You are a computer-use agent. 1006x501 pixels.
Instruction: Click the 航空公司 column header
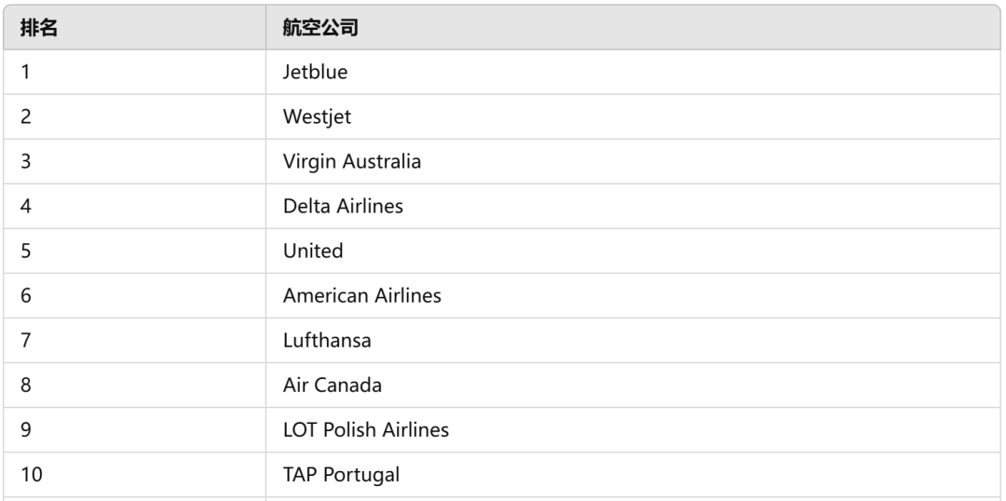[632, 27]
